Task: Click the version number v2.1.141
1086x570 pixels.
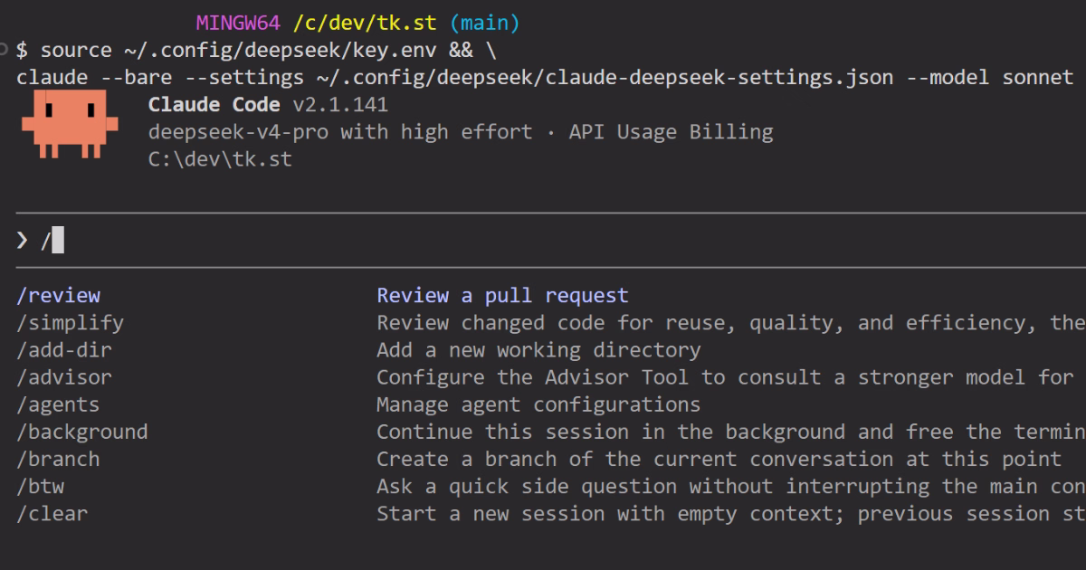Action: (340, 105)
